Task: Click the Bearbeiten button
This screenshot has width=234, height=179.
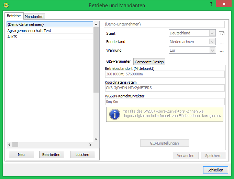Action: tap(52, 155)
